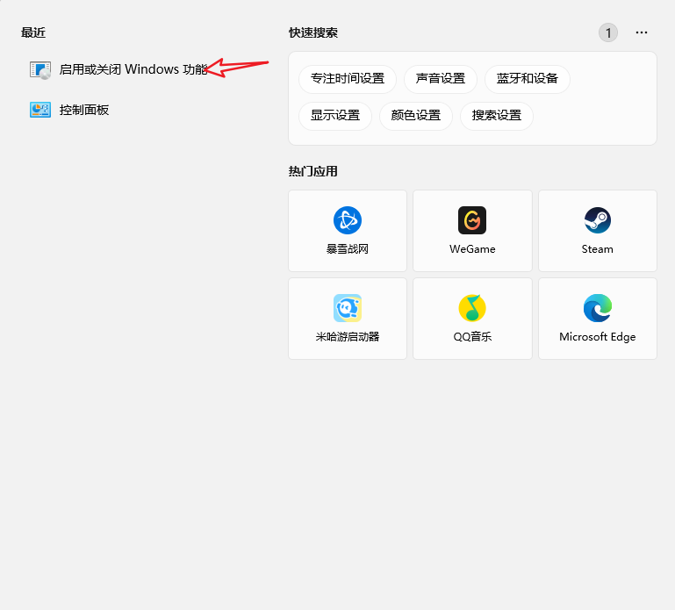Choose the 蓝牙和设备 quick search chip
The width and height of the screenshot is (675, 610).
coord(528,79)
